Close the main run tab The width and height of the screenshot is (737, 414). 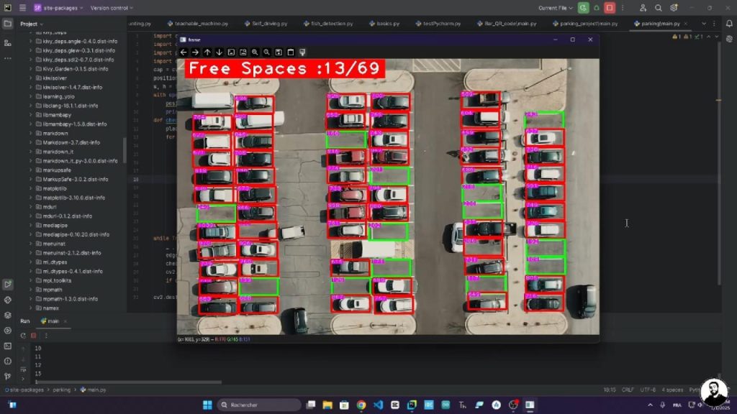pyautogui.click(x=65, y=321)
